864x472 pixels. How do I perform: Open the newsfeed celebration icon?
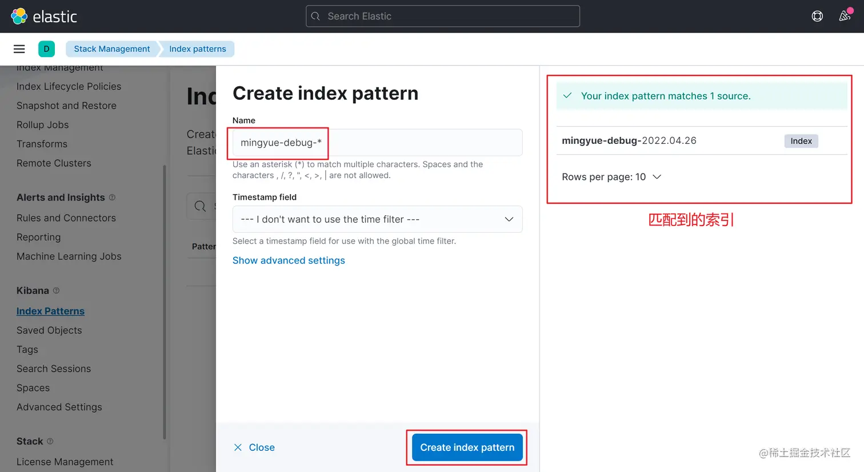point(845,16)
